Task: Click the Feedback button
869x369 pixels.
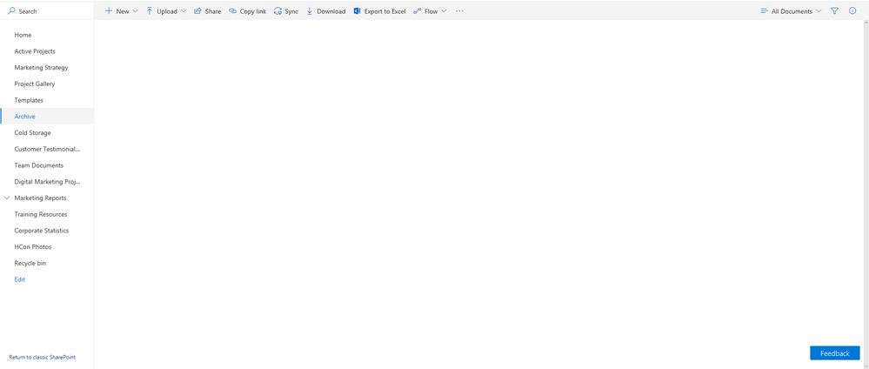Action: 834,353
